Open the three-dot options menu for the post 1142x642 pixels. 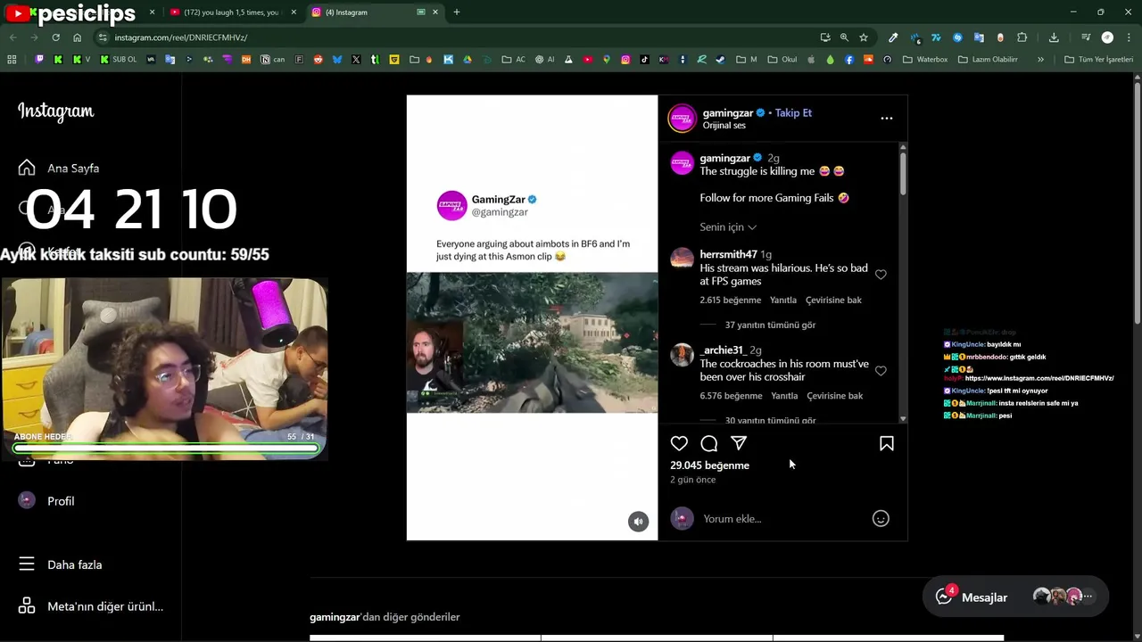(x=886, y=118)
